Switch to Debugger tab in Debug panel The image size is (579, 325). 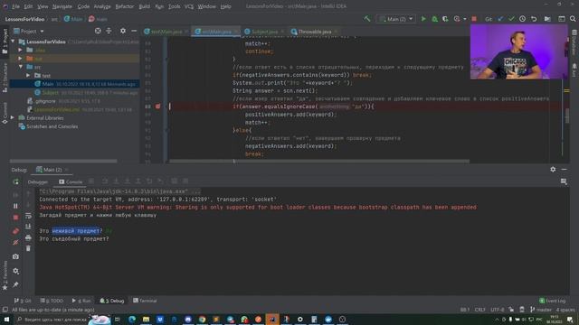38,181
